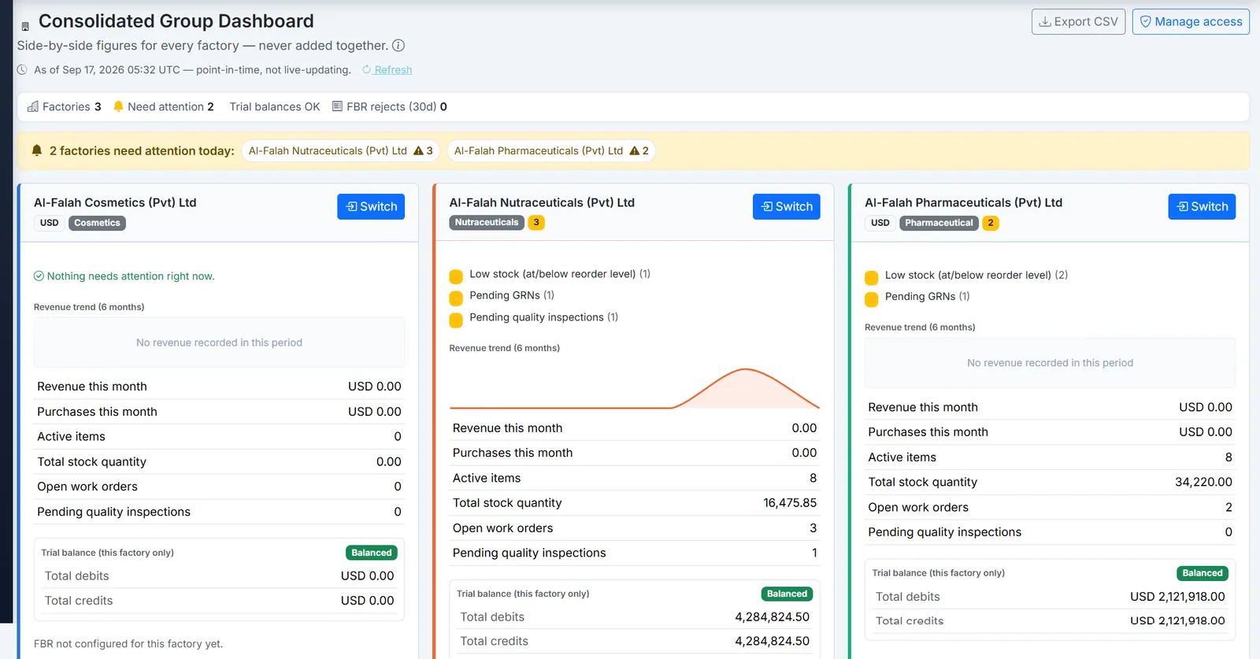Click Pharmaceuticals 'Open work orders' row
This screenshot has height=659, width=1260.
click(1050, 507)
